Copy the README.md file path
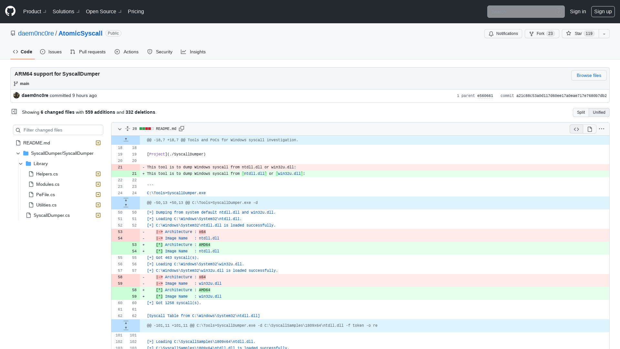This screenshot has height=349, width=620. coord(181,128)
